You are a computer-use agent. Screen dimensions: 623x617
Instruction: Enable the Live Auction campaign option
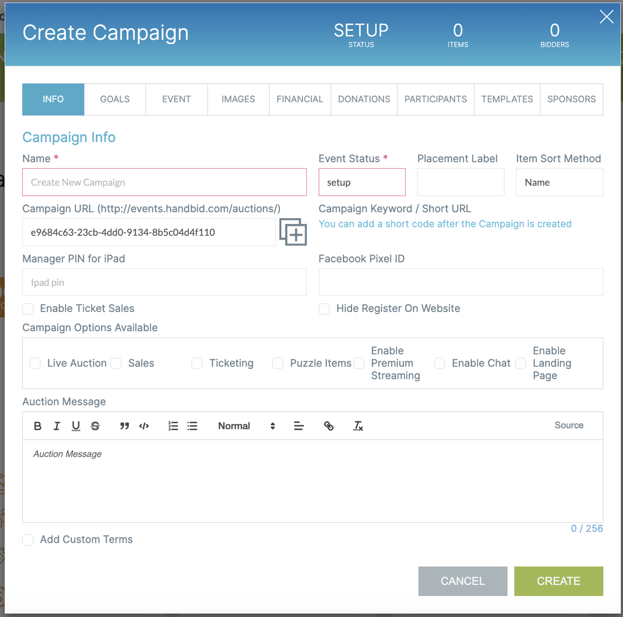(35, 363)
